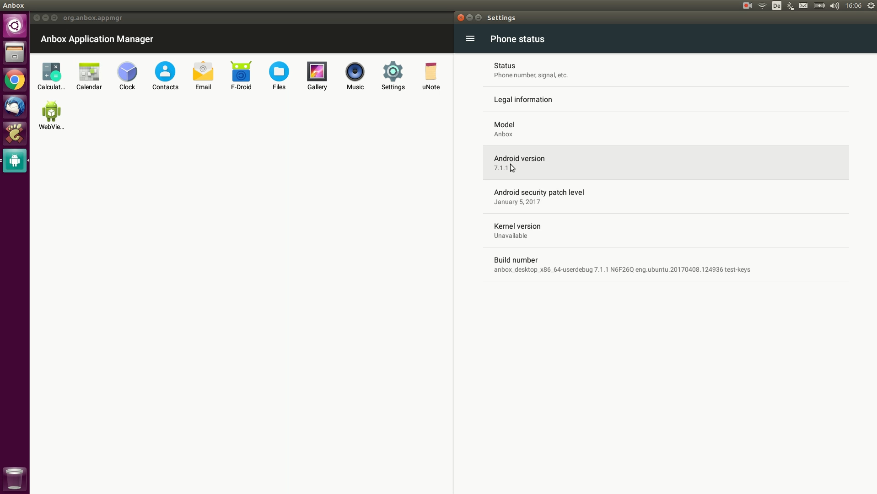Click the Anbox Android dock icon
The width and height of the screenshot is (877, 494).
click(x=15, y=161)
